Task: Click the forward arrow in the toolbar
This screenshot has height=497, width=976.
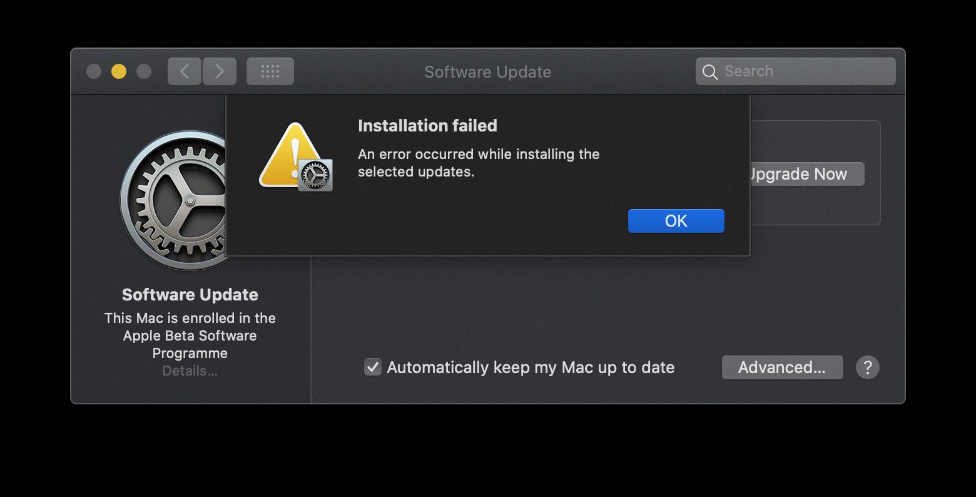Action: 220,71
